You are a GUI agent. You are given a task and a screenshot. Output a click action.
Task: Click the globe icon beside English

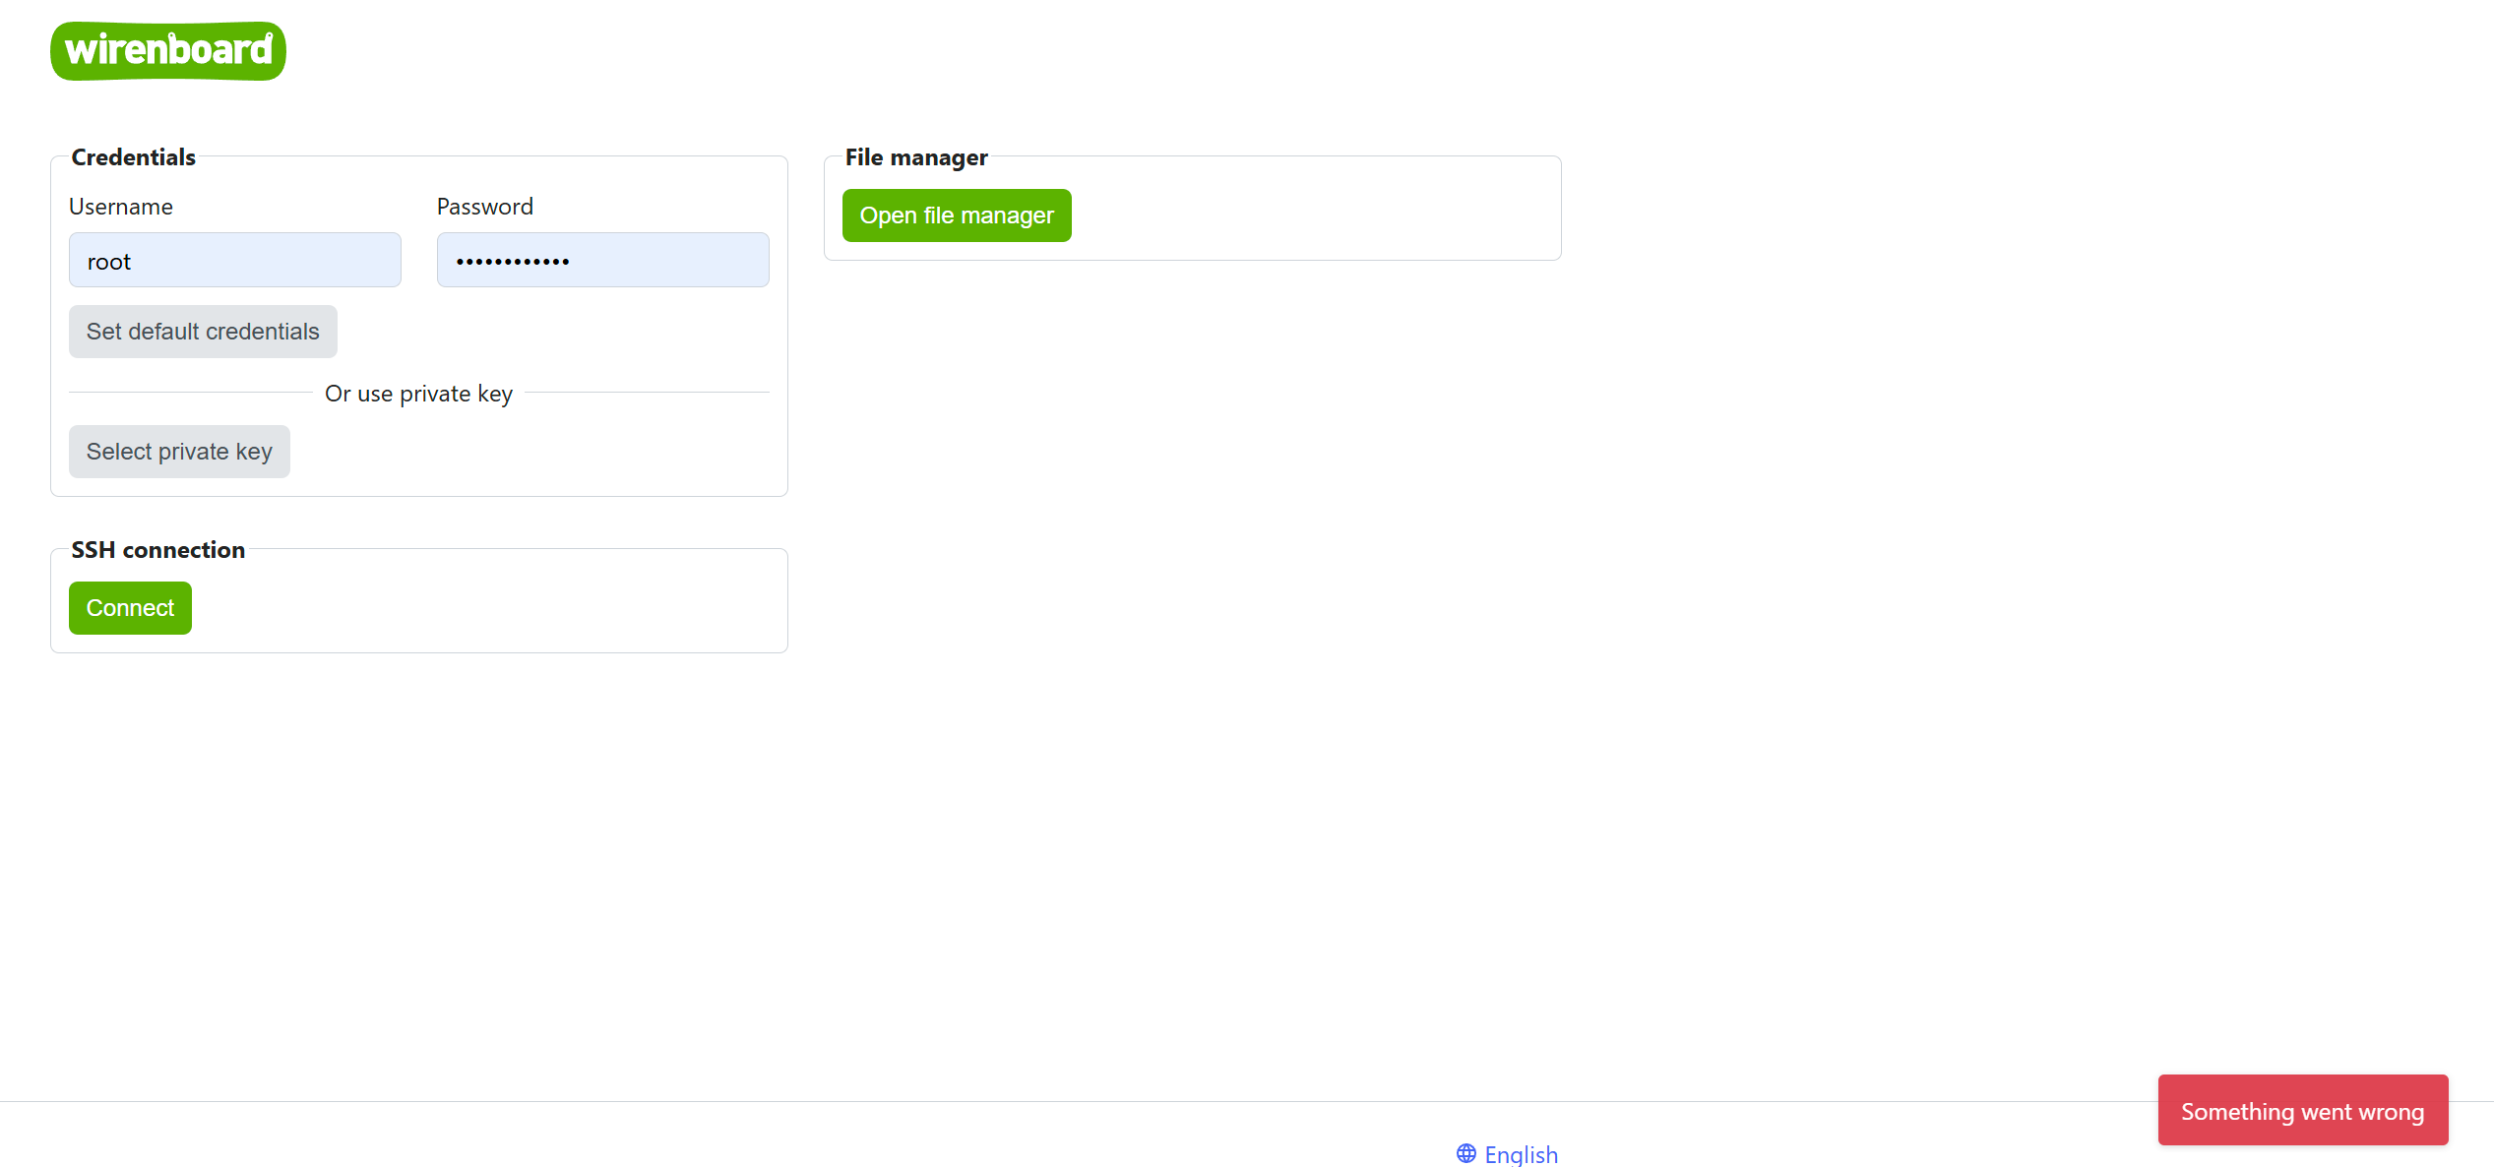[x=1465, y=1153]
